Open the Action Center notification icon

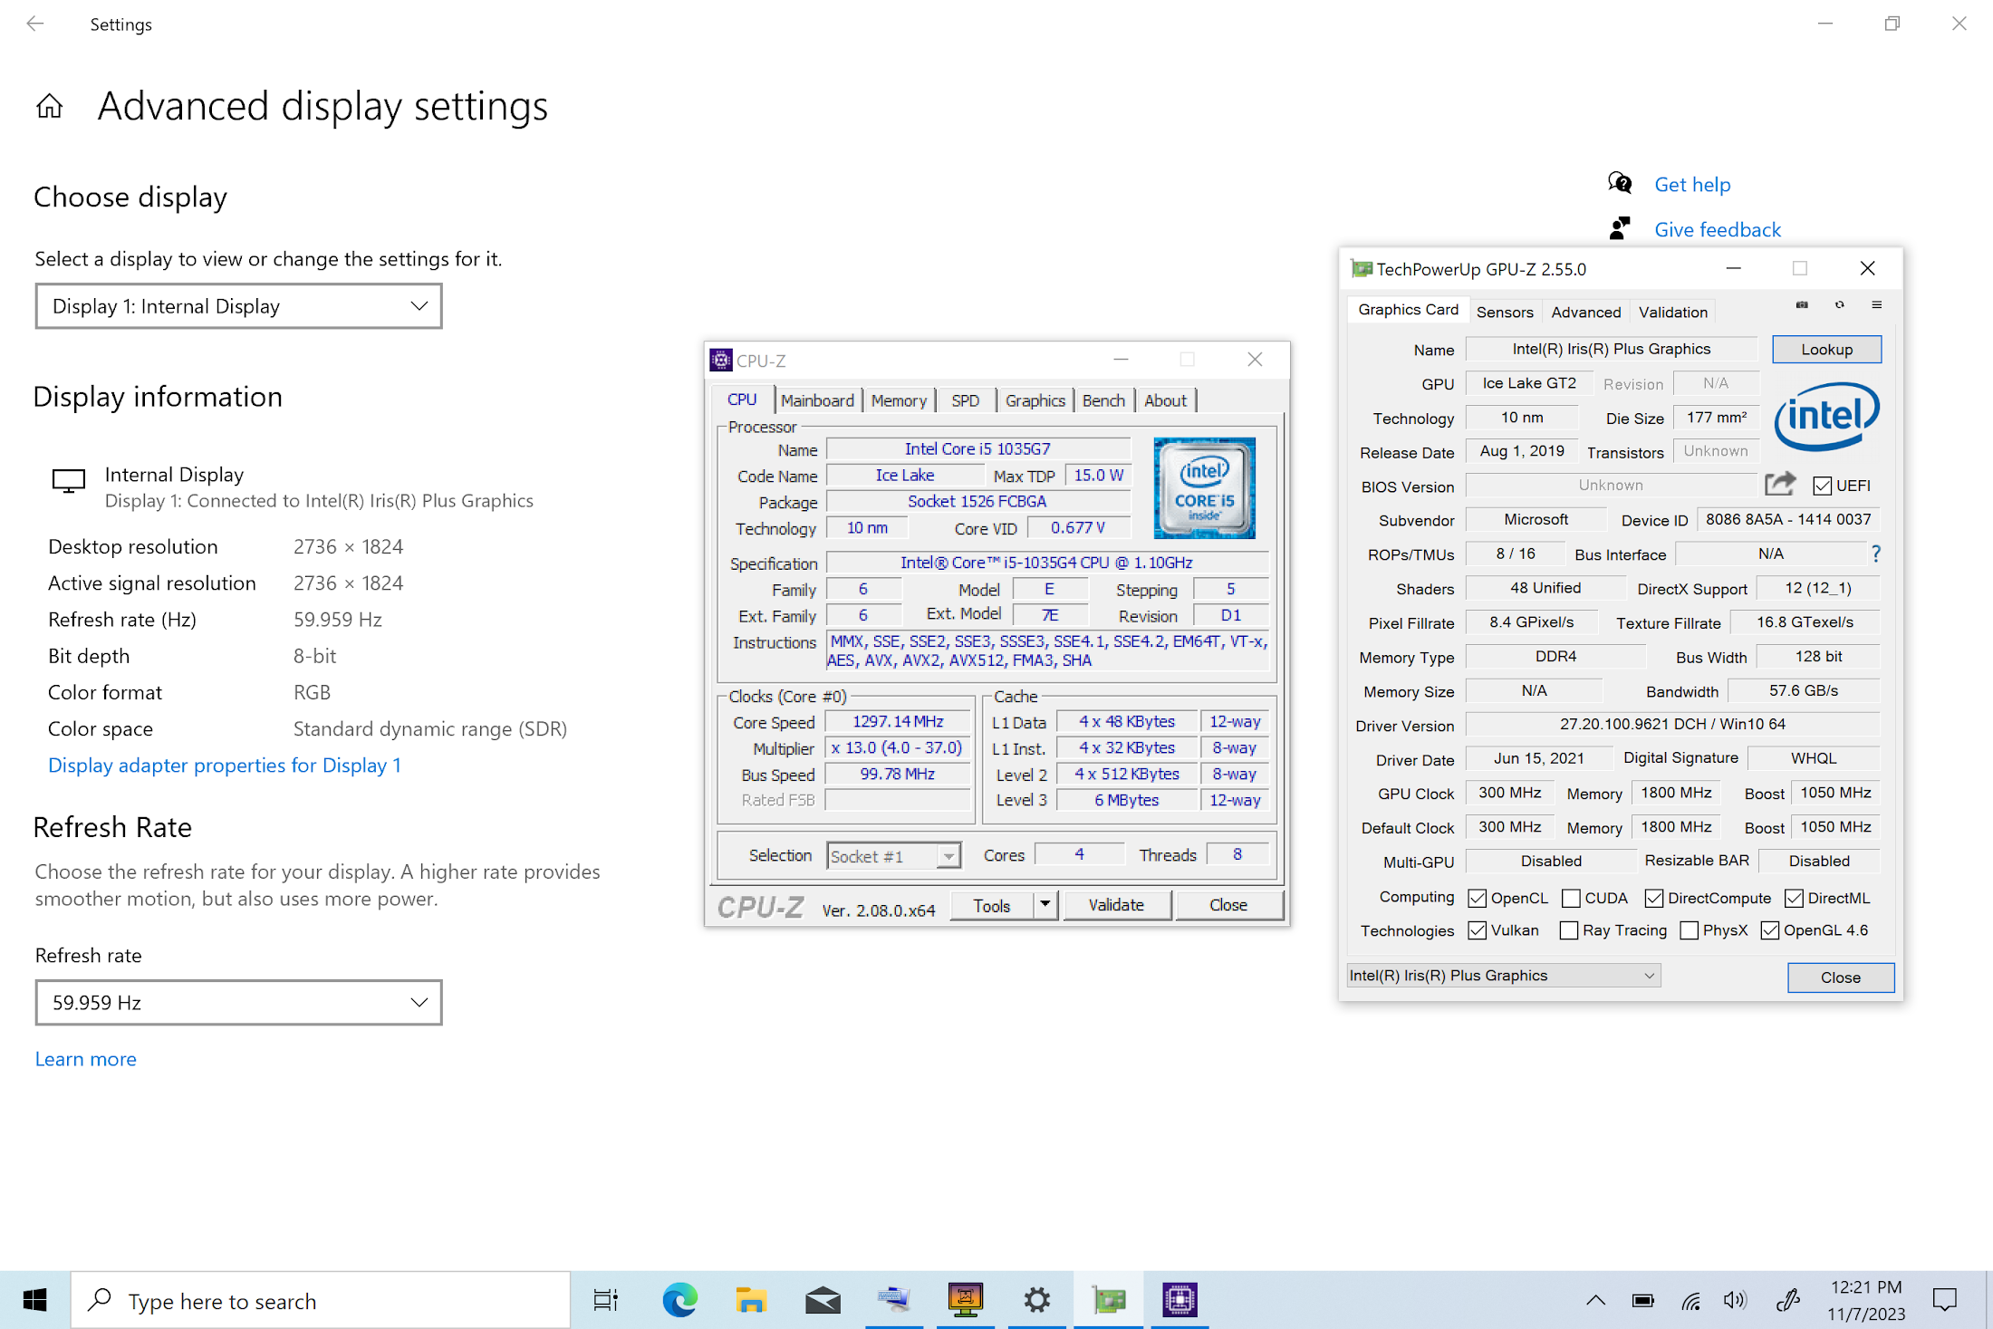[x=1944, y=1300]
